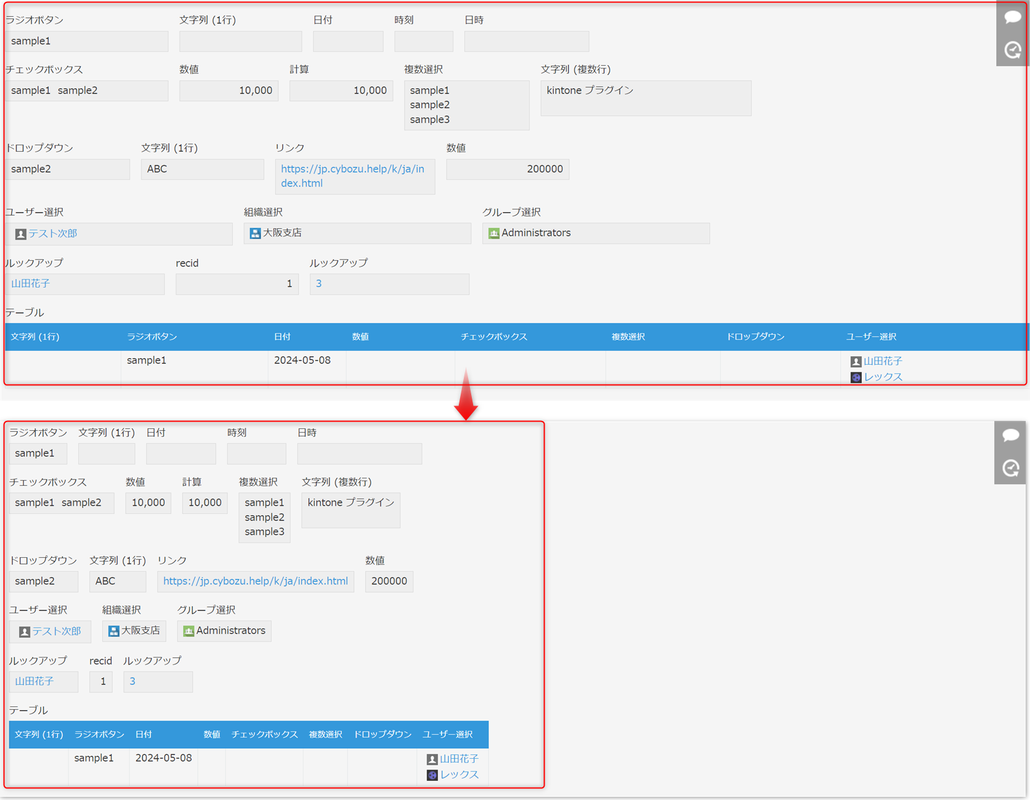Click the organization icon beside 大阪支店 in upper view

255,233
